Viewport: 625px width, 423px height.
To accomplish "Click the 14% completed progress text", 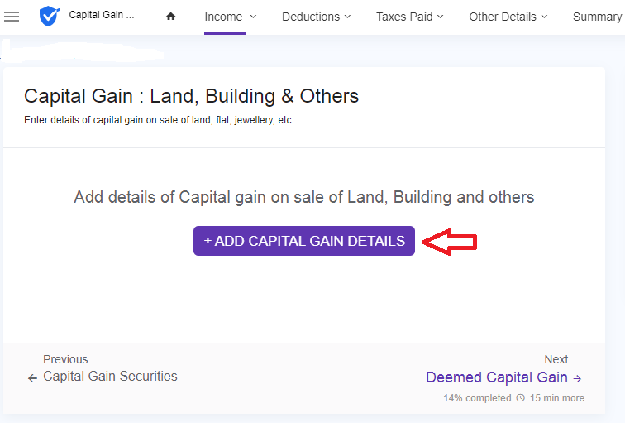I will click(x=477, y=398).
